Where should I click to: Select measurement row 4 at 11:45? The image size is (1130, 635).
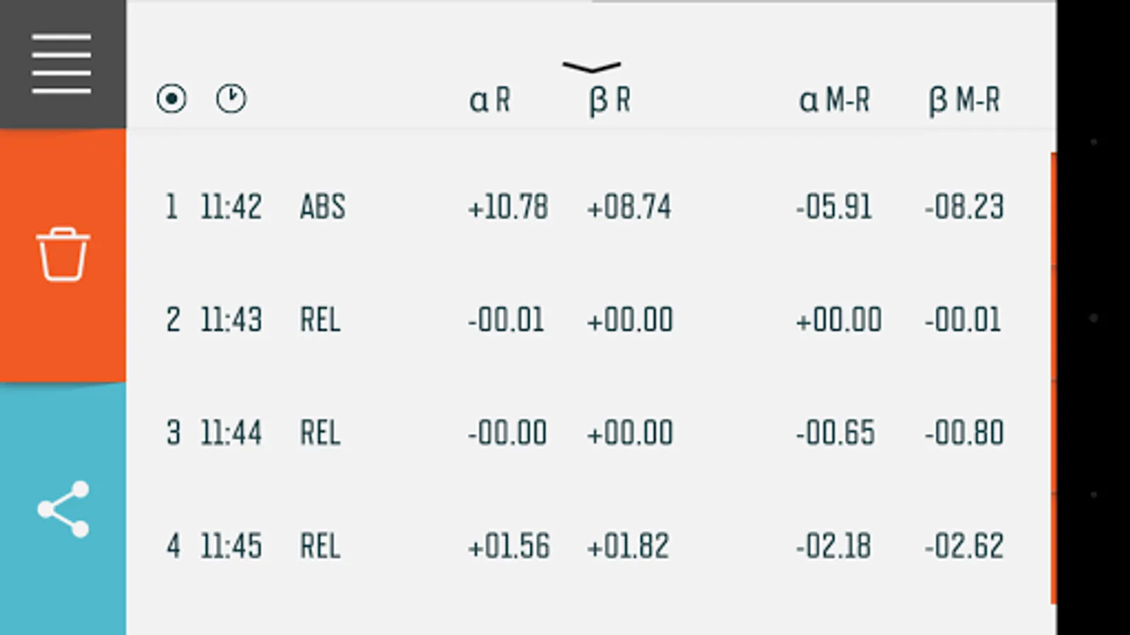click(x=231, y=546)
